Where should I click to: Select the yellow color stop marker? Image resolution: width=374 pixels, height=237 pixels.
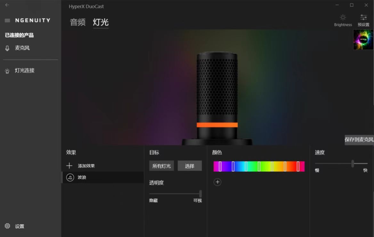coord(272,166)
